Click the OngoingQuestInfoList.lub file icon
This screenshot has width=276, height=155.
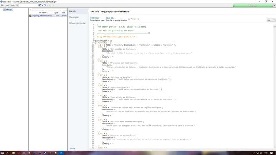(x=31, y=16)
